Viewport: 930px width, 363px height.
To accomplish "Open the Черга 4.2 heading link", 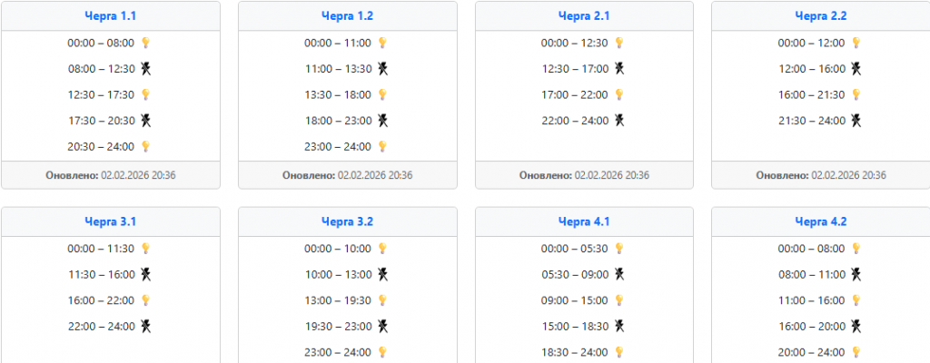I will point(820,221).
